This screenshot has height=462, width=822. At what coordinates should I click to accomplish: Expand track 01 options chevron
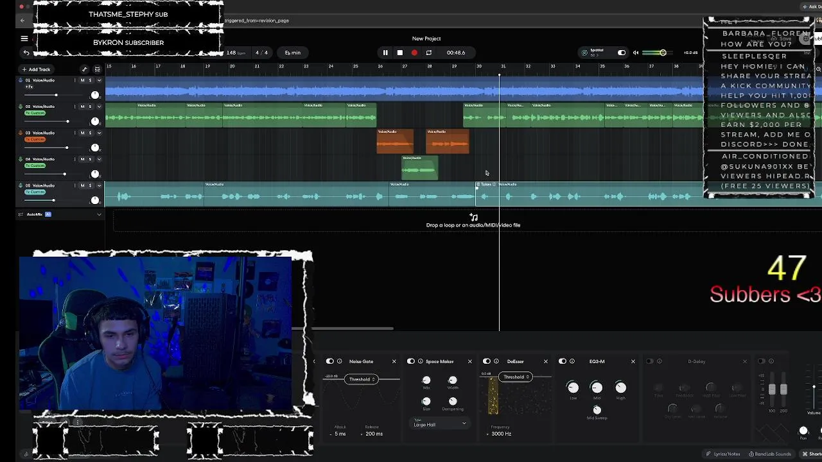[99, 80]
